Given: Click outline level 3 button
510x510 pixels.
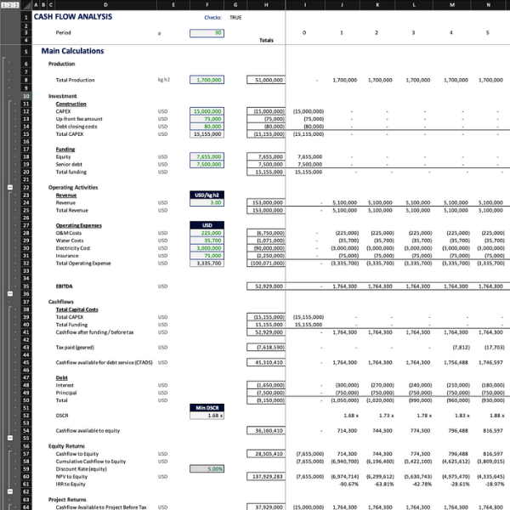Looking at the screenshot, I should (x=15, y=7).
